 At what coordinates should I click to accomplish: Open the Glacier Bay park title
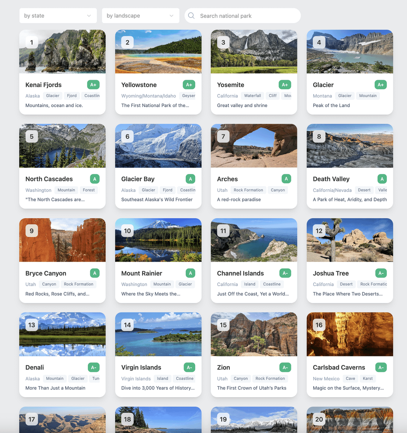[x=138, y=179]
